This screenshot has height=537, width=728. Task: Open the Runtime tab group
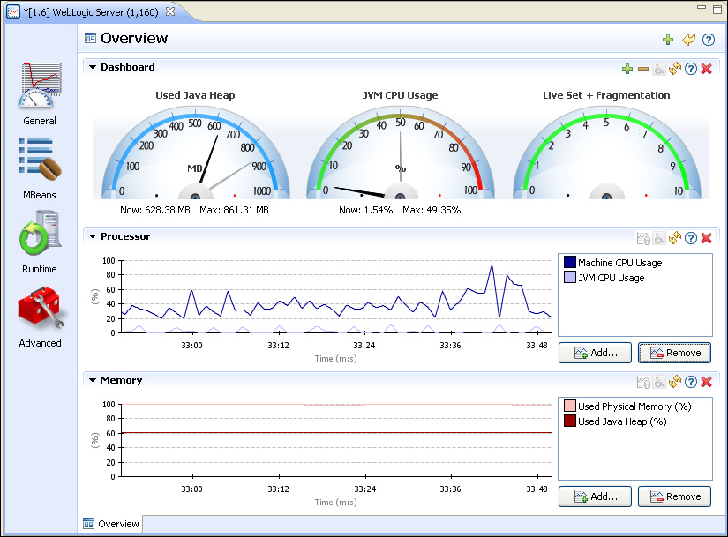point(40,242)
